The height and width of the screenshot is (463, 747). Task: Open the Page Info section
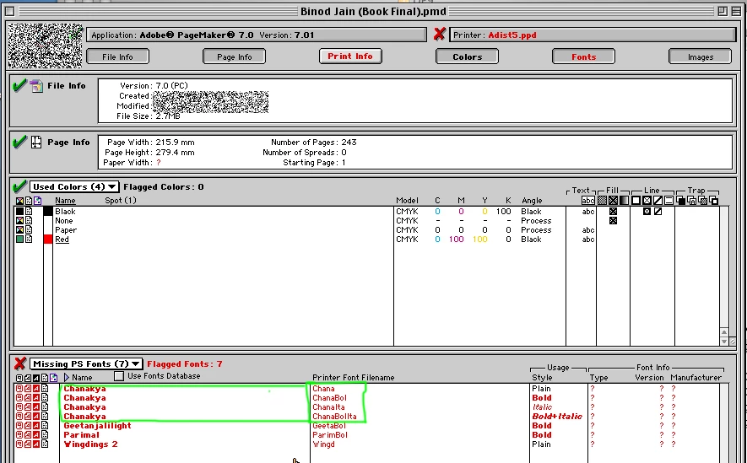click(x=234, y=57)
